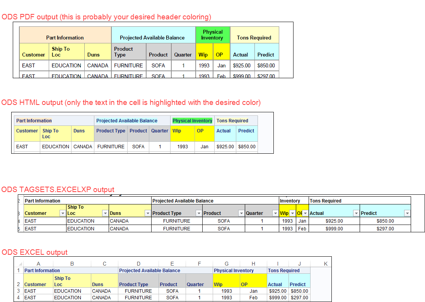Select the $925.00 Actual cell in Excel output
The width and height of the screenshot is (425, 302).
[x=278, y=291]
